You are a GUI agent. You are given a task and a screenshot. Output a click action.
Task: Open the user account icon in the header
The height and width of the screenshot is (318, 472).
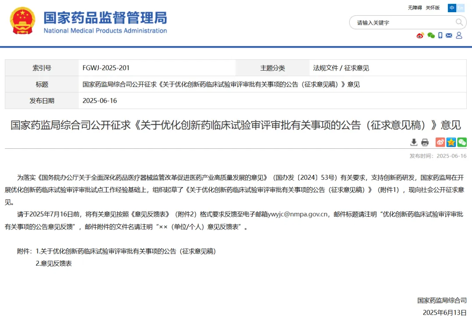(459, 35)
